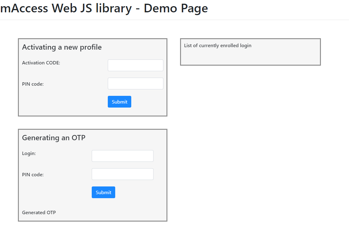Click the blank space left of the OTP Submit button
349x245 pixels.
56,192
